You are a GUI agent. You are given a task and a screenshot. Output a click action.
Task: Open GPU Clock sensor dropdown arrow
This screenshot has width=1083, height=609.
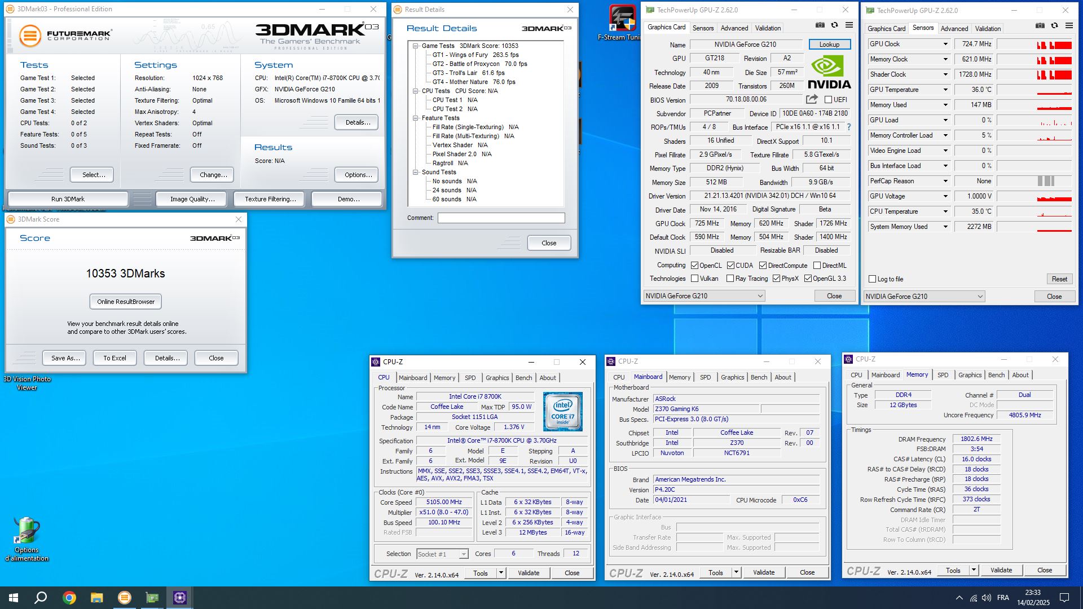point(945,44)
